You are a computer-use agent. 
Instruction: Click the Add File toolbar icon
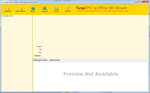coord(8,9)
